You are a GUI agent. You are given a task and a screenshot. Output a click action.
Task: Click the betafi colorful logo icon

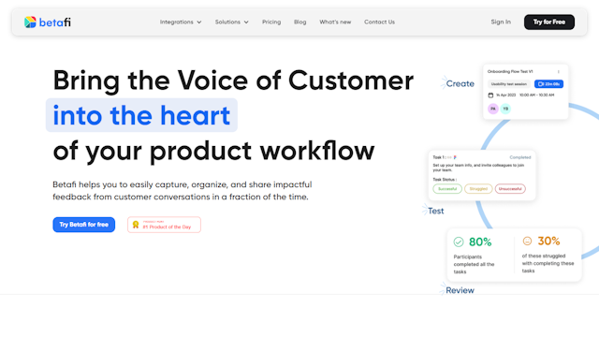pos(30,22)
